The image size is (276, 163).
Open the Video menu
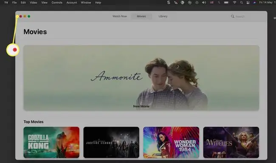(34, 3)
